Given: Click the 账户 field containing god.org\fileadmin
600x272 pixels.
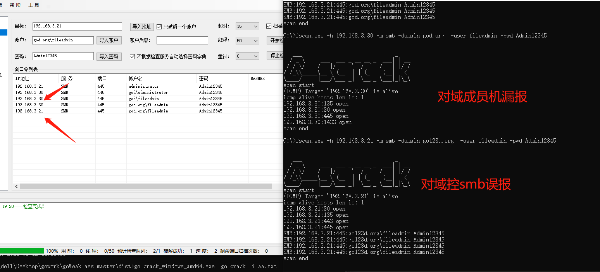Looking at the screenshot, I should pos(63,40).
